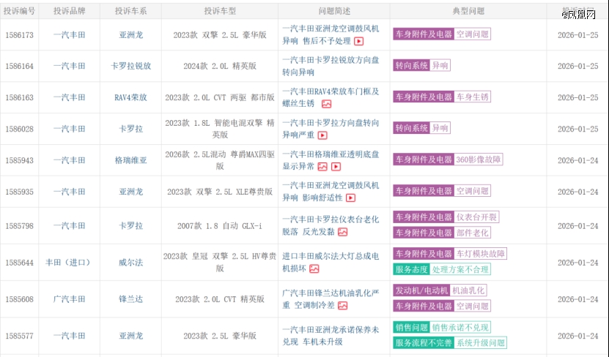Play video for complaint 1585935 亚洲龙

click(x=350, y=198)
